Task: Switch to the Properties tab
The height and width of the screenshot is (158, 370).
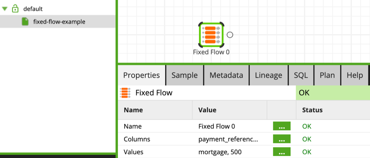Action: click(142, 75)
